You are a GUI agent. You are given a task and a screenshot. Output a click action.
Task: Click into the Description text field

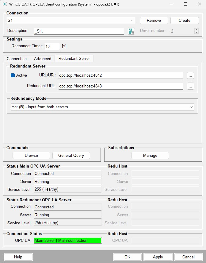(x=79, y=31)
